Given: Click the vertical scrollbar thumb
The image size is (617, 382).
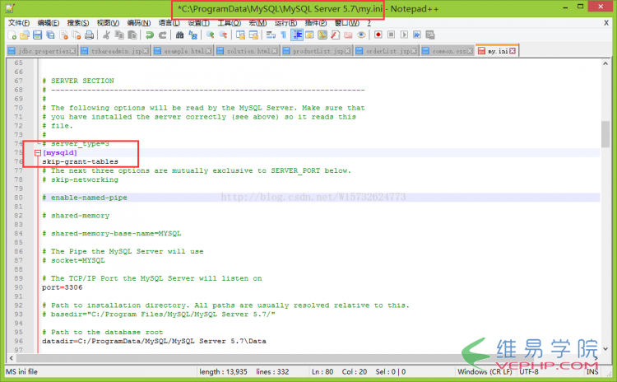Looking at the screenshot, I should click(605, 134).
